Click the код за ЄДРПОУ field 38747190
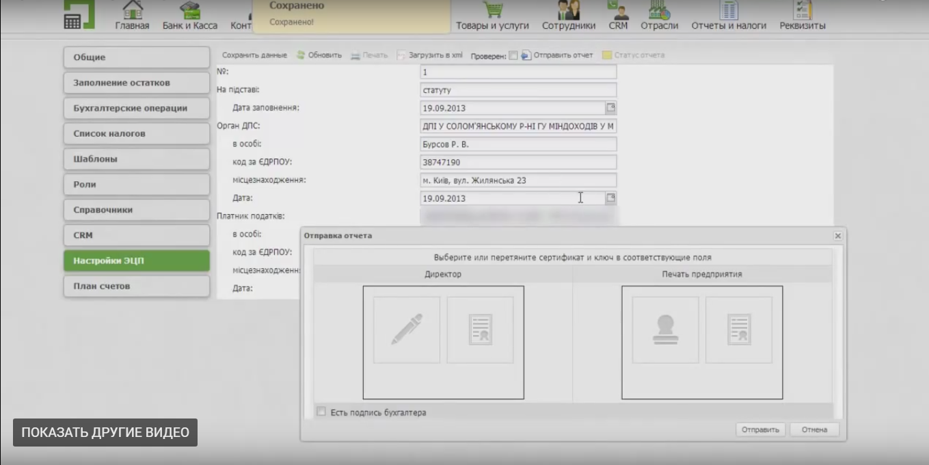929x465 pixels. (x=518, y=163)
